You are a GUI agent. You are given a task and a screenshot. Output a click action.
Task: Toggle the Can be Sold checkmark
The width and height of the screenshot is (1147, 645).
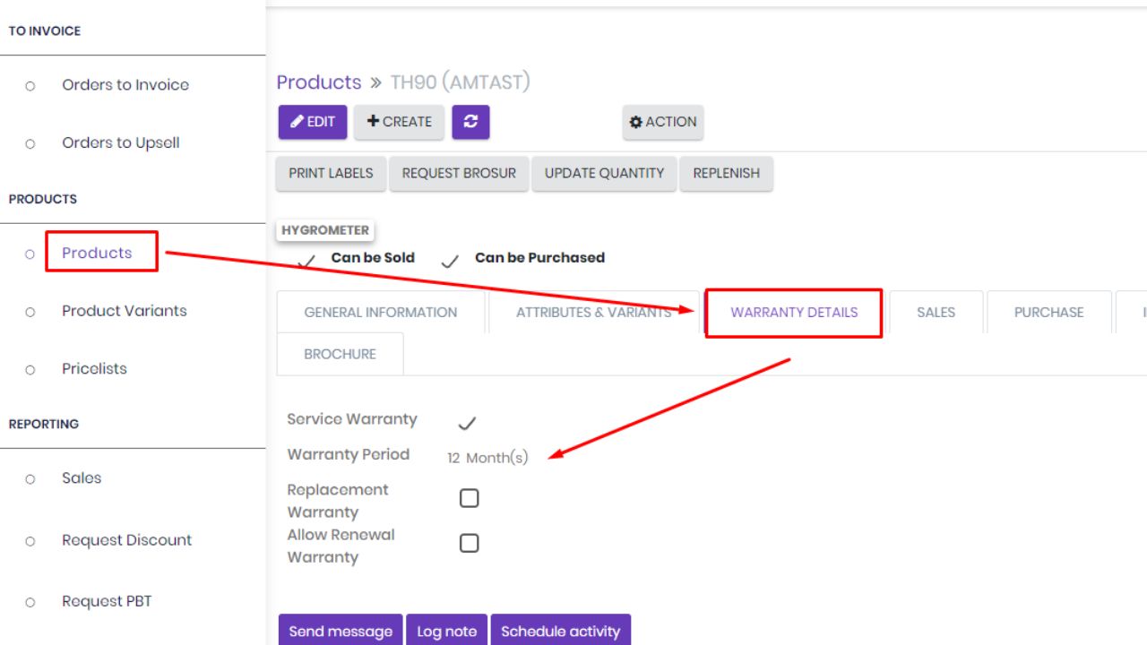[306, 261]
